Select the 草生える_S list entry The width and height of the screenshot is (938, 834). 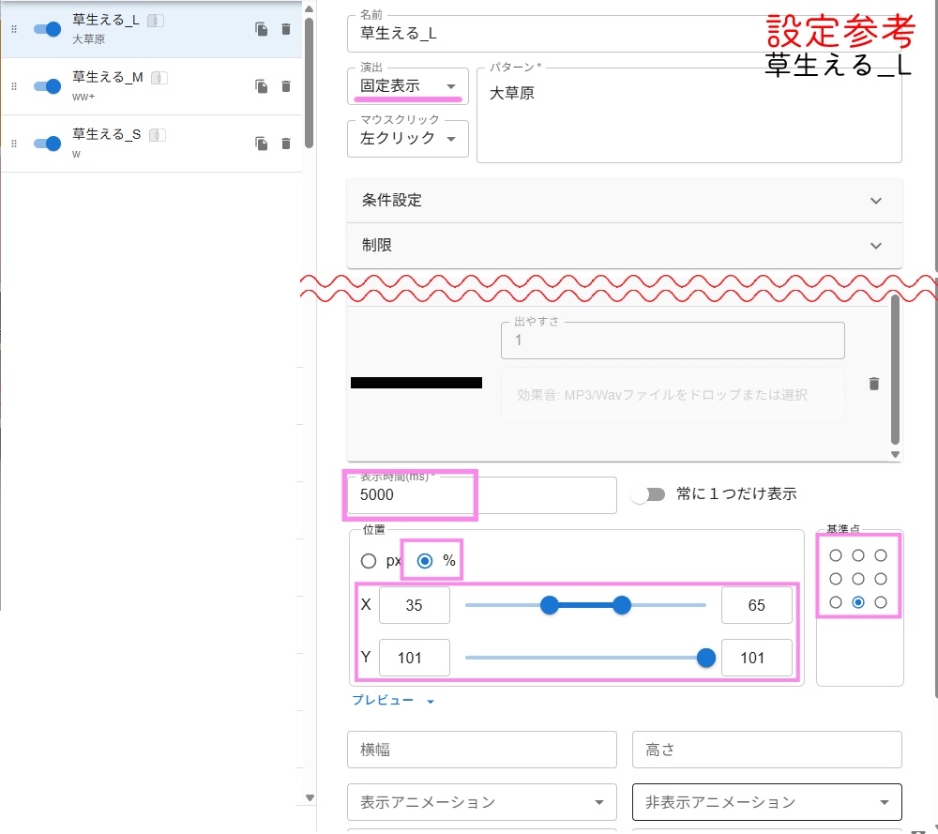point(151,144)
